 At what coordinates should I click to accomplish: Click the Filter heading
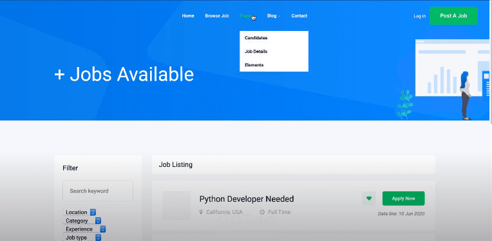coord(70,168)
